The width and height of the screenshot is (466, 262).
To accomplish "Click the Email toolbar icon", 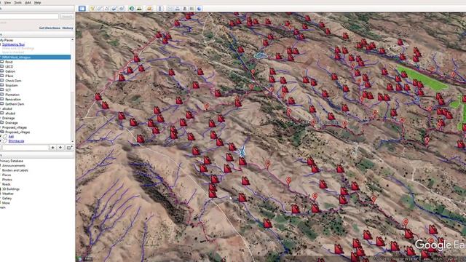I will click(x=170, y=8).
